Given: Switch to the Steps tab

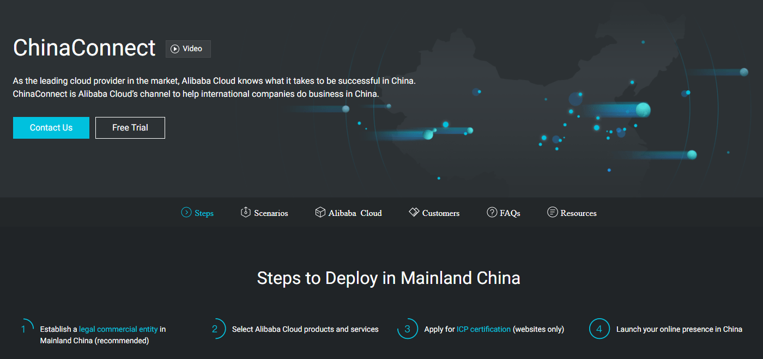Looking at the screenshot, I should click(197, 213).
